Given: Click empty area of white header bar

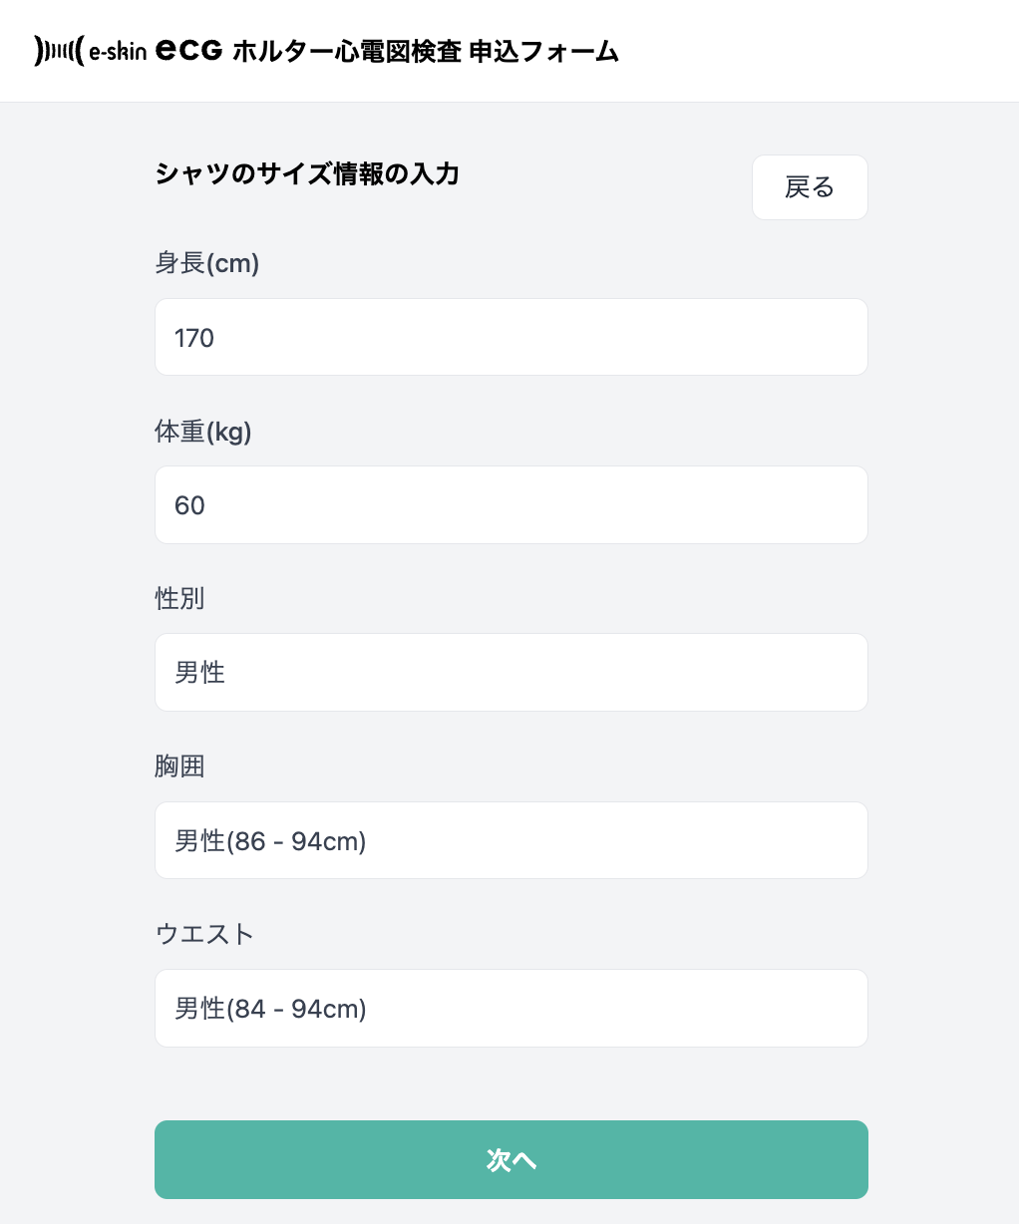Looking at the screenshot, I should [818, 50].
